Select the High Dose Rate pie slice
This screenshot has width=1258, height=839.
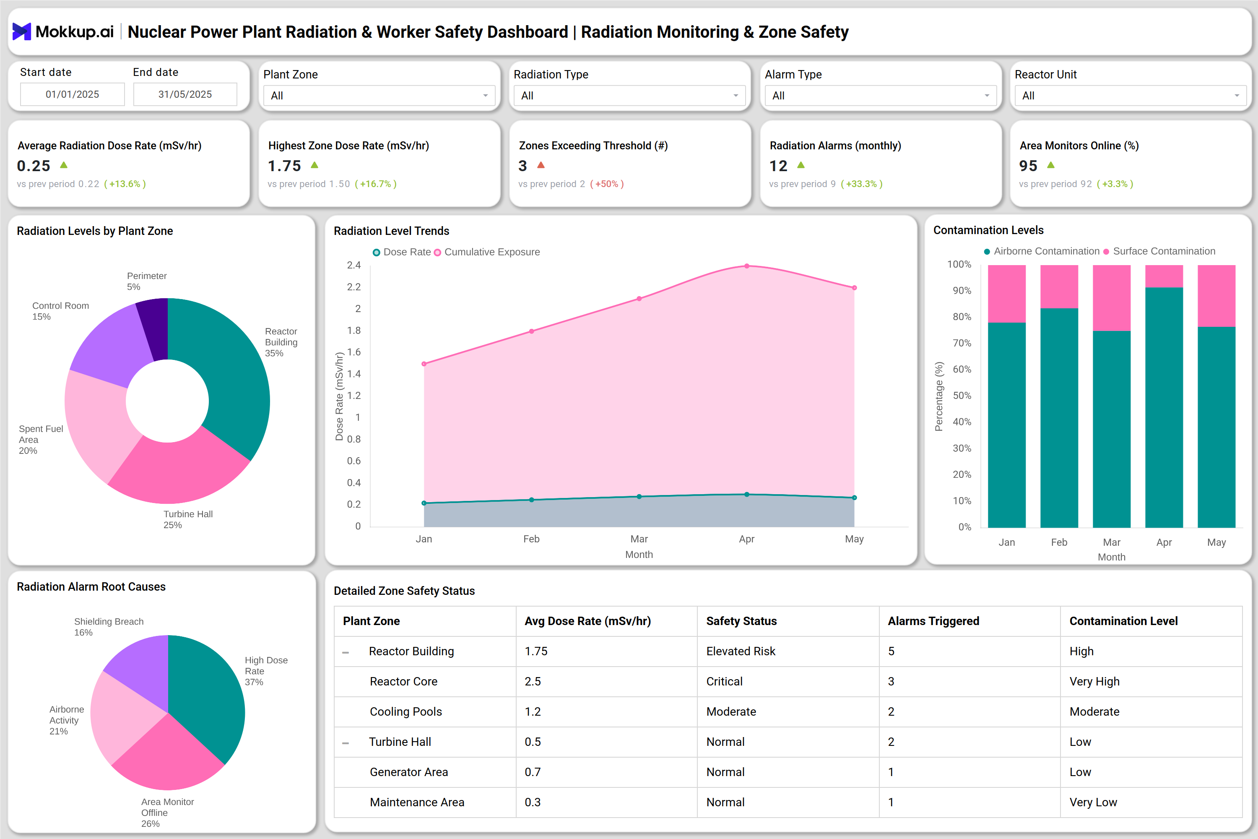click(x=208, y=690)
